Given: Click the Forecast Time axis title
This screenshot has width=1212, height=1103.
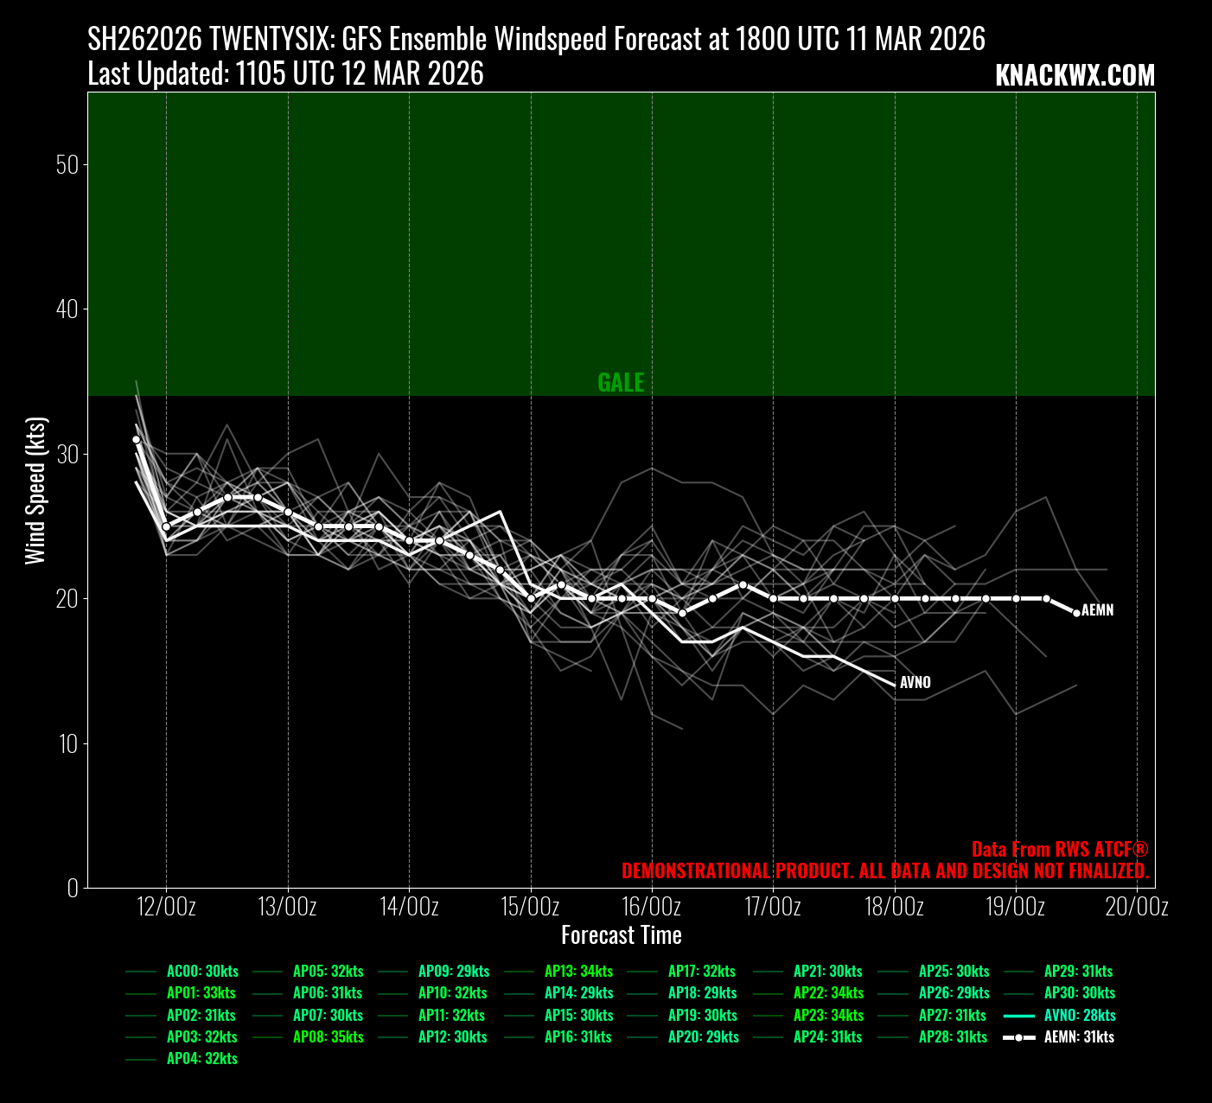Looking at the screenshot, I should point(621,935).
